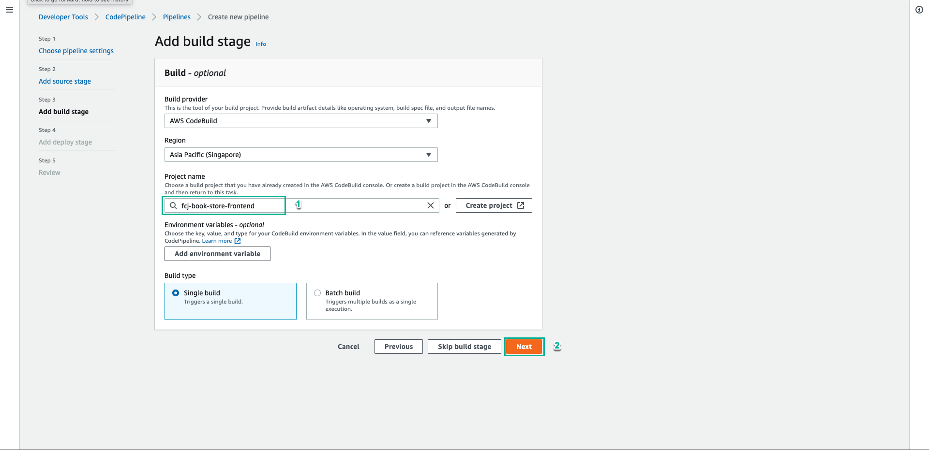The image size is (929, 450).
Task: Open Info link next to Add build stage
Action: pyautogui.click(x=261, y=44)
